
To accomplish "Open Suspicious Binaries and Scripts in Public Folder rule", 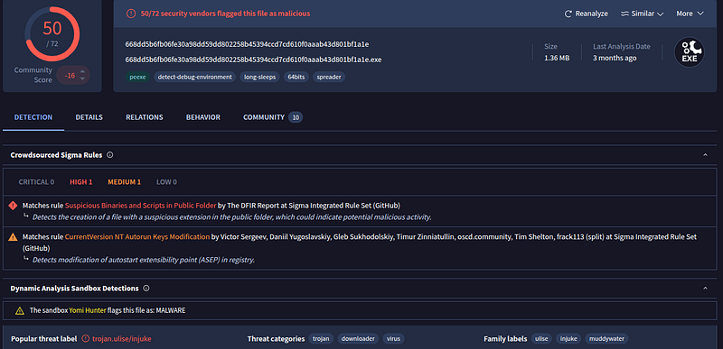I will pyautogui.click(x=141, y=205).
